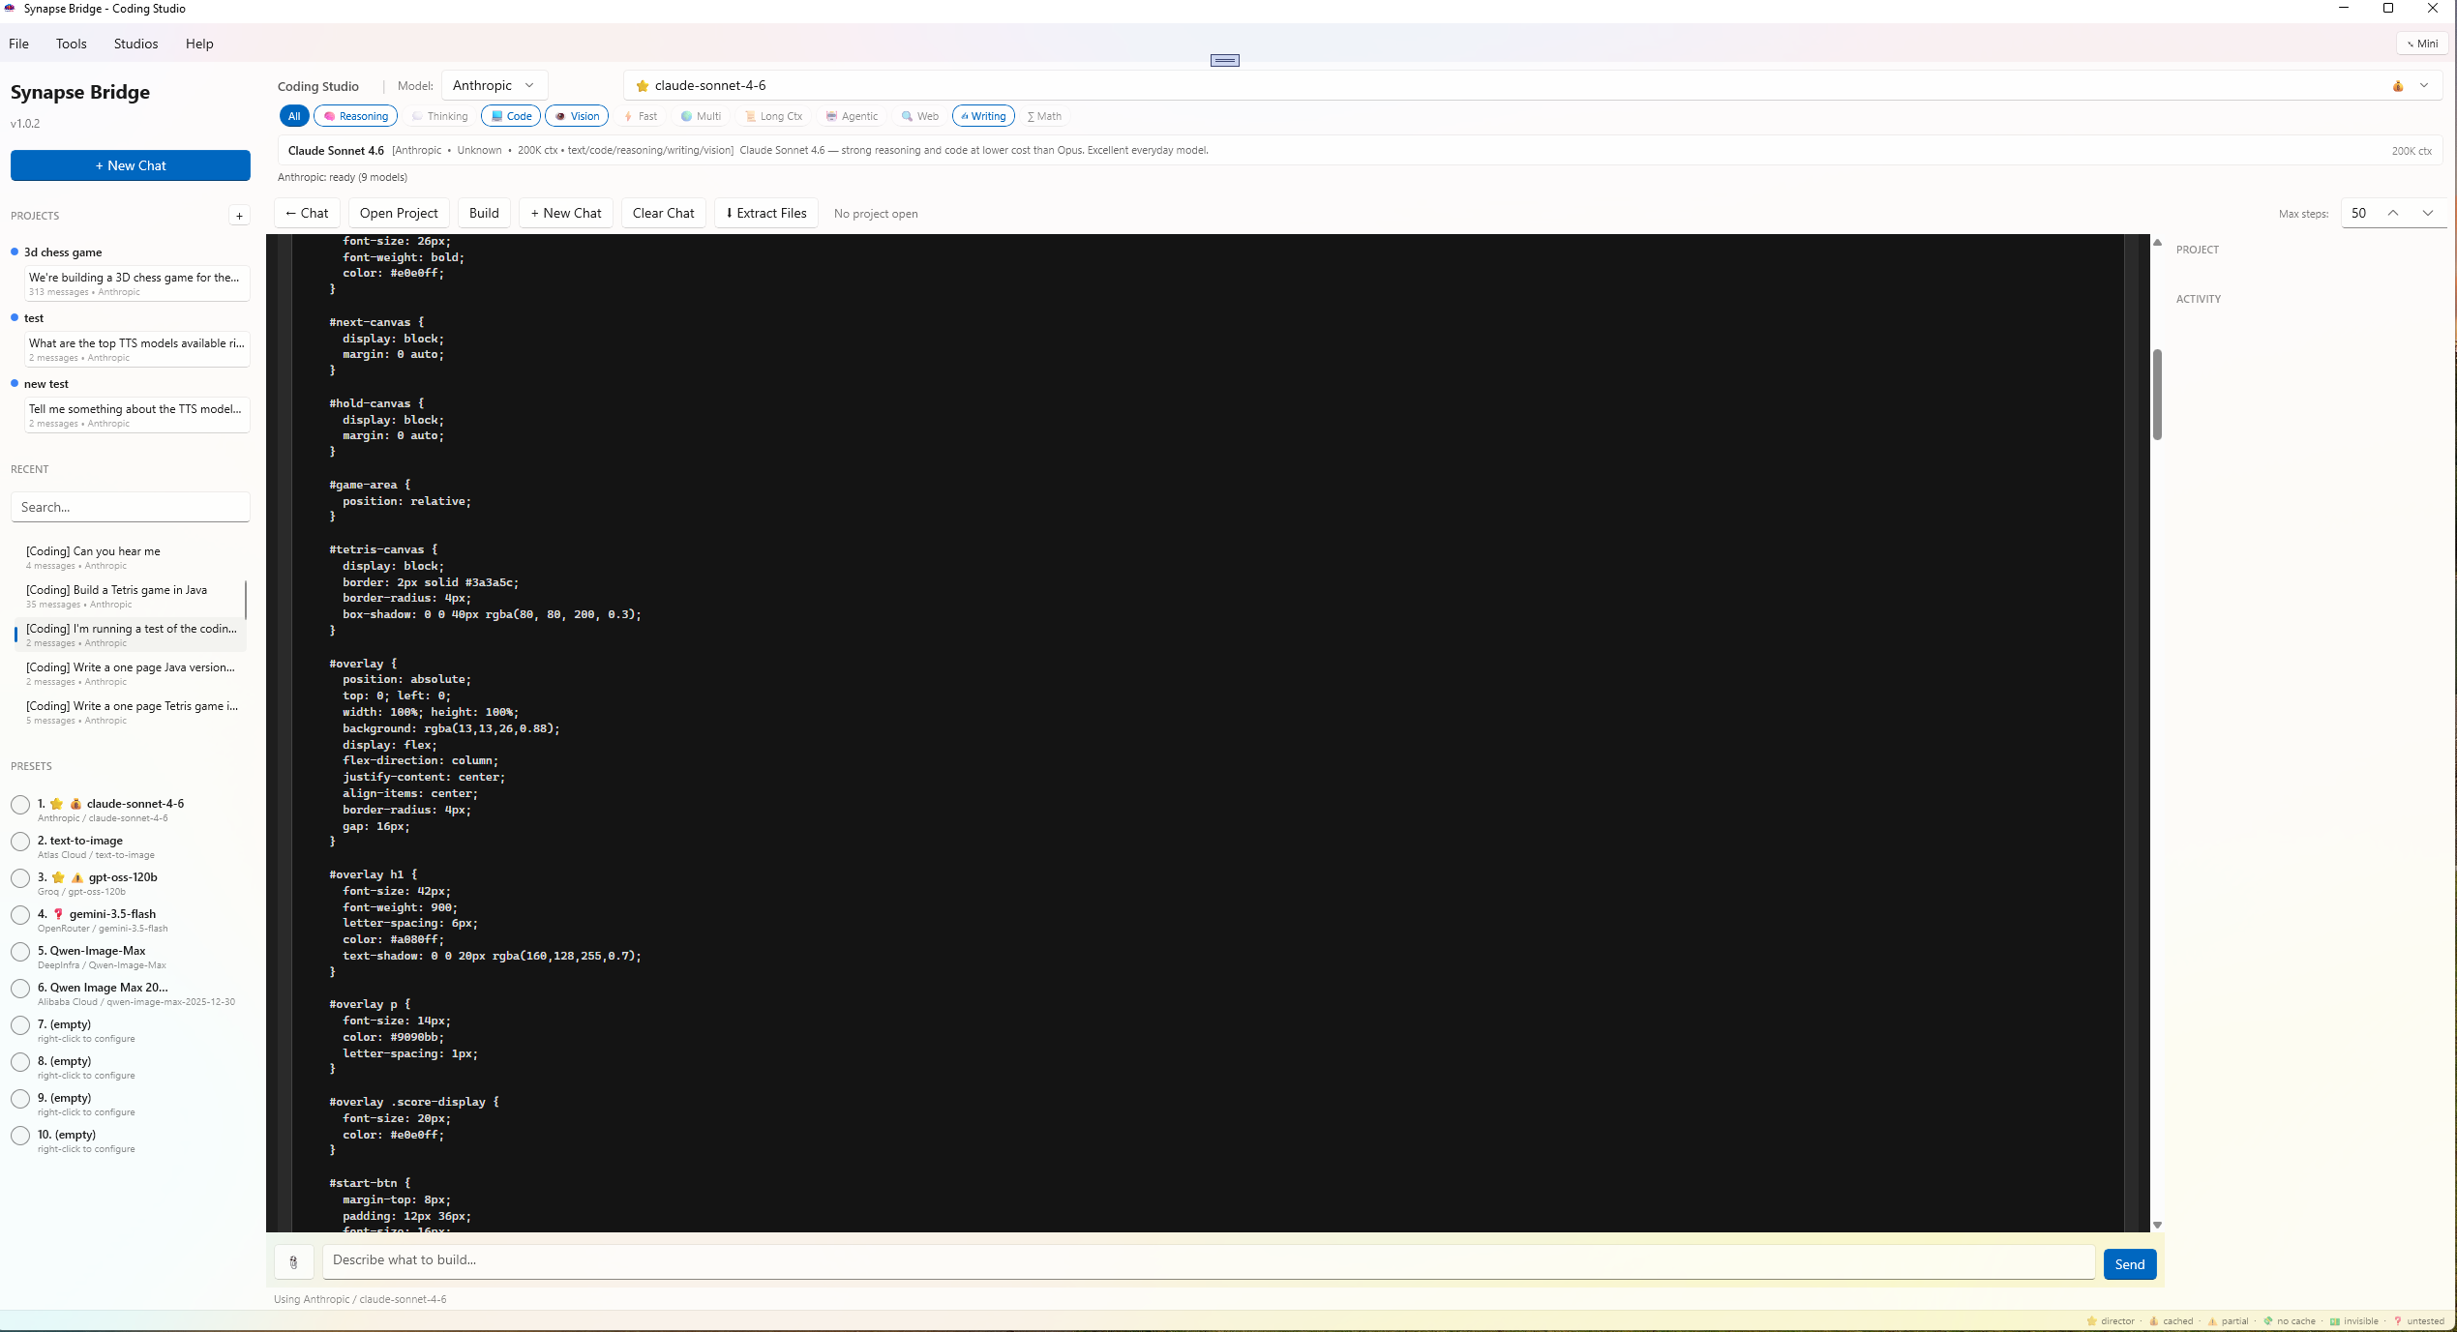Viewport: 2457px width, 1332px height.
Task: Toggle the Writing filter chip
Action: point(983,116)
